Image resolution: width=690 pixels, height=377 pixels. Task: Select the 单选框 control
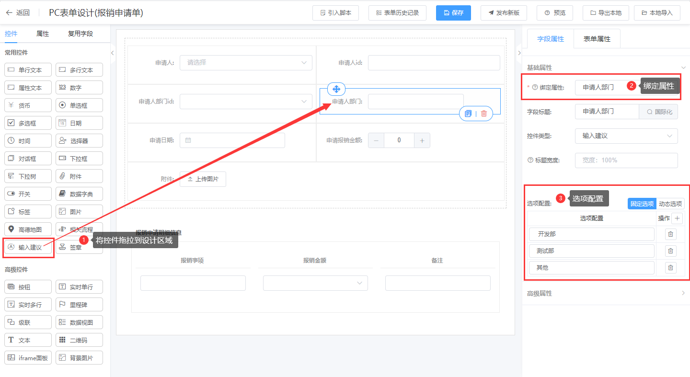coord(79,105)
